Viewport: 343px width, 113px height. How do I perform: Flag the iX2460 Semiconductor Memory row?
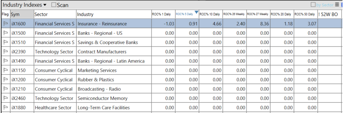[5, 98]
